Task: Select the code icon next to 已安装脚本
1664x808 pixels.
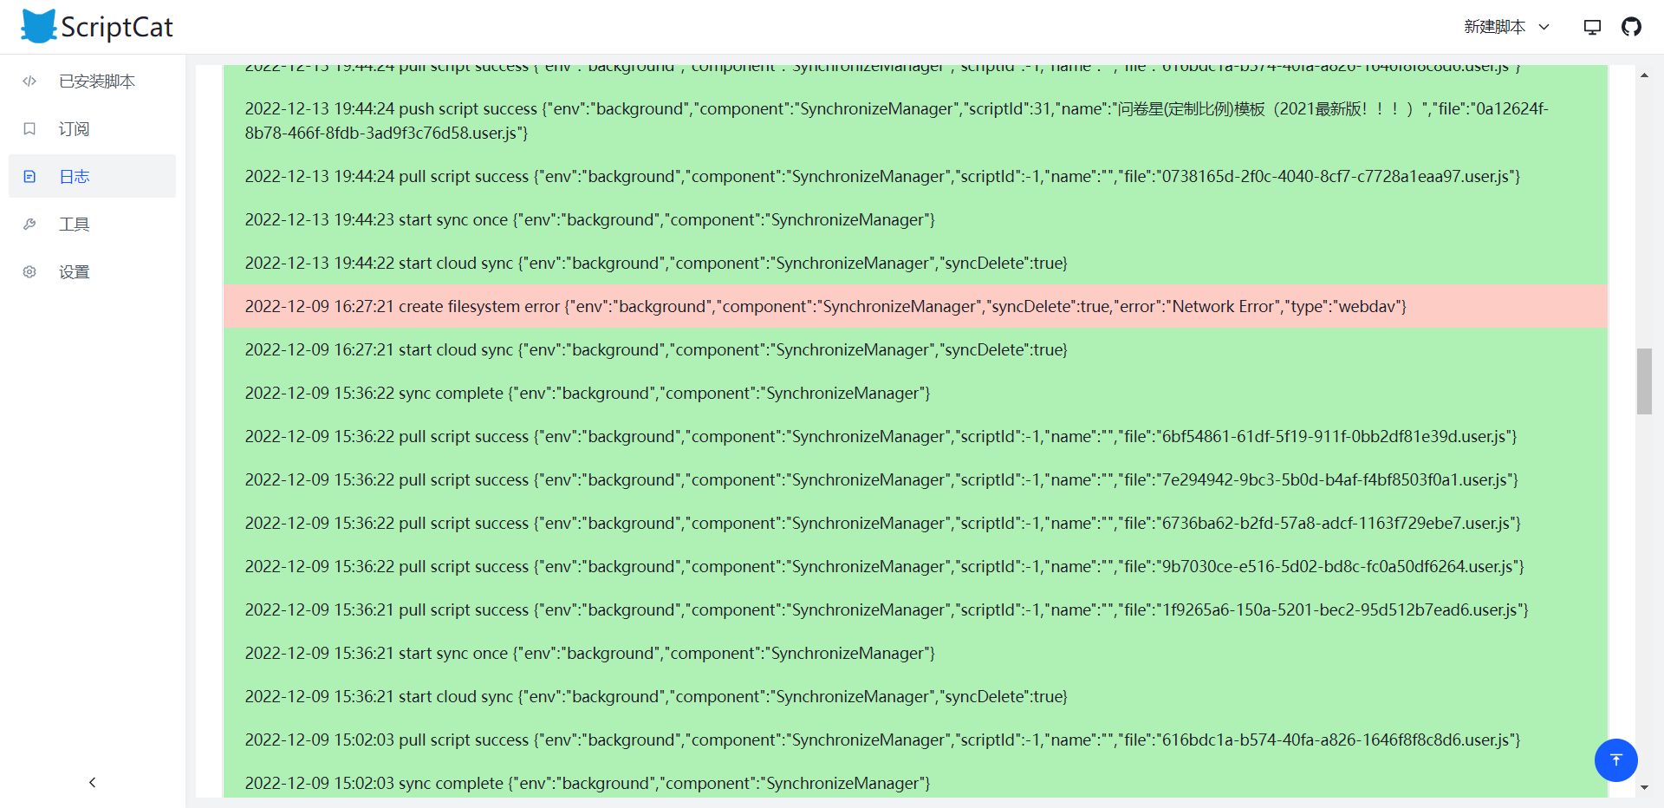Action: [x=29, y=81]
